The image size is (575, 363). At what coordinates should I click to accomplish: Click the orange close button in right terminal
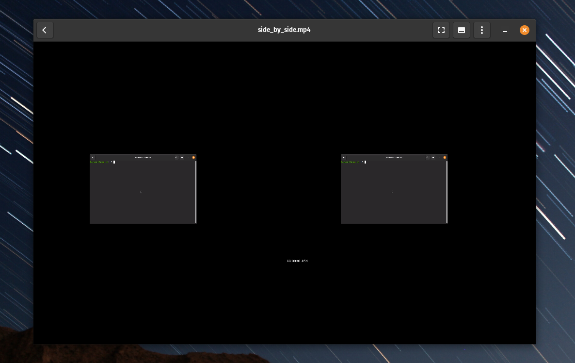click(x=445, y=157)
